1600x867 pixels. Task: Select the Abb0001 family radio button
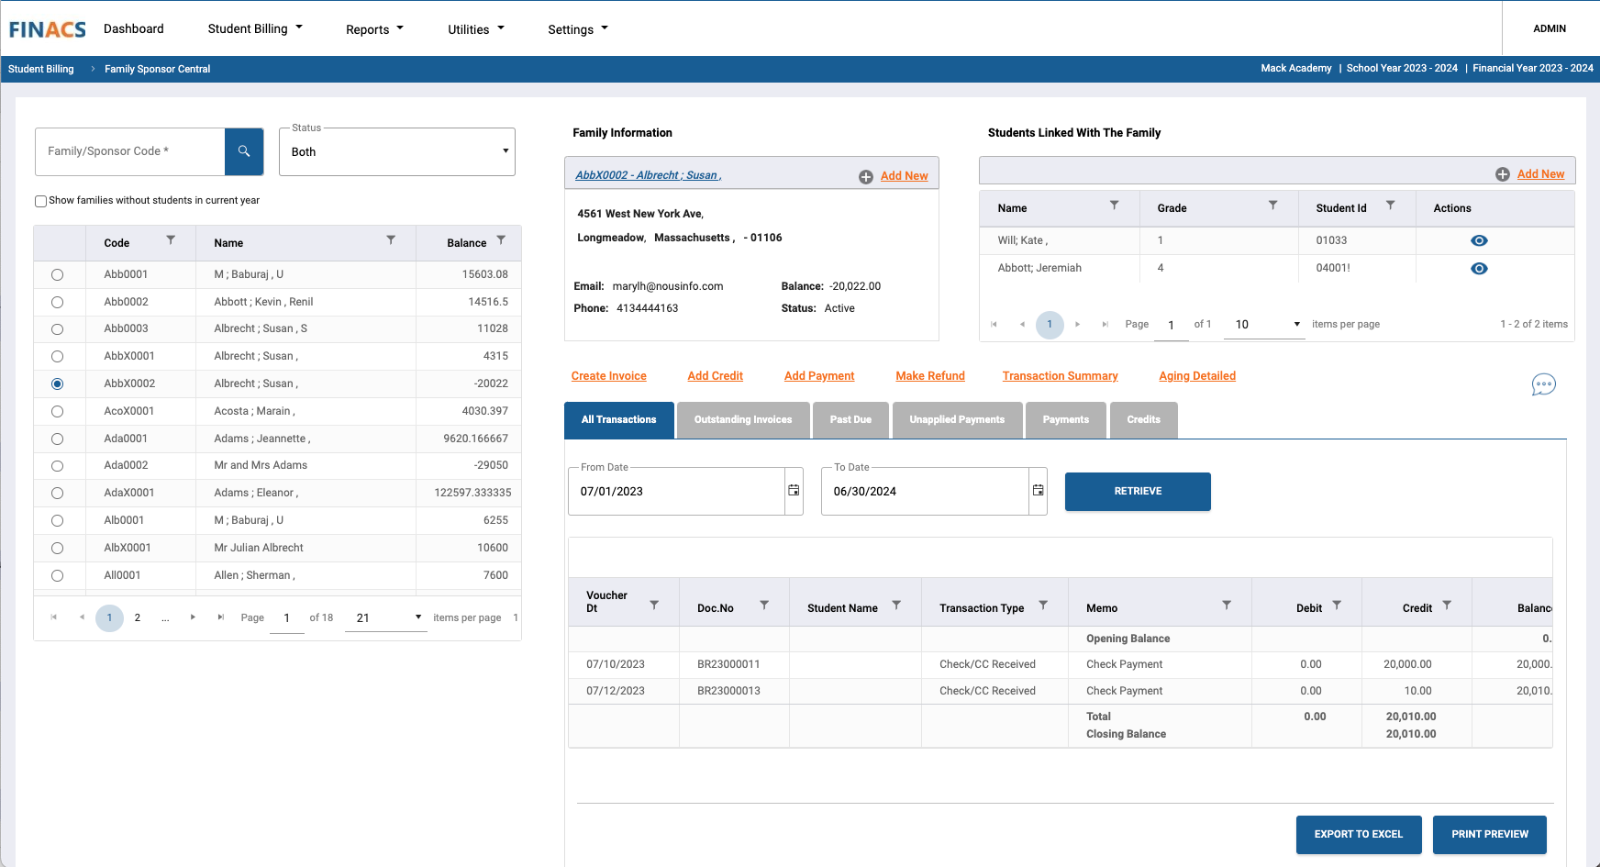point(57,274)
